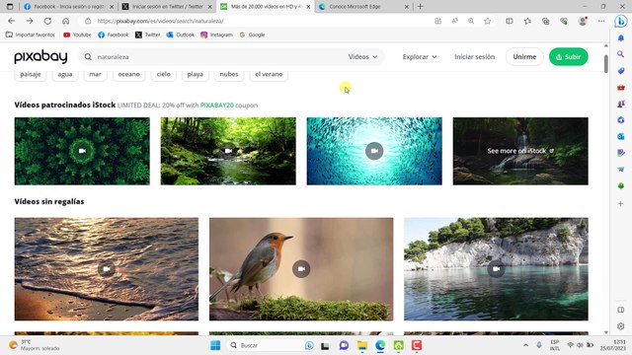
Task: Select the agua tag chip
Action: tap(65, 75)
